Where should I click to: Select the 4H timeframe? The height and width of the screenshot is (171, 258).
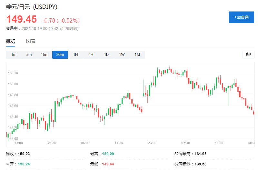(x=91, y=55)
